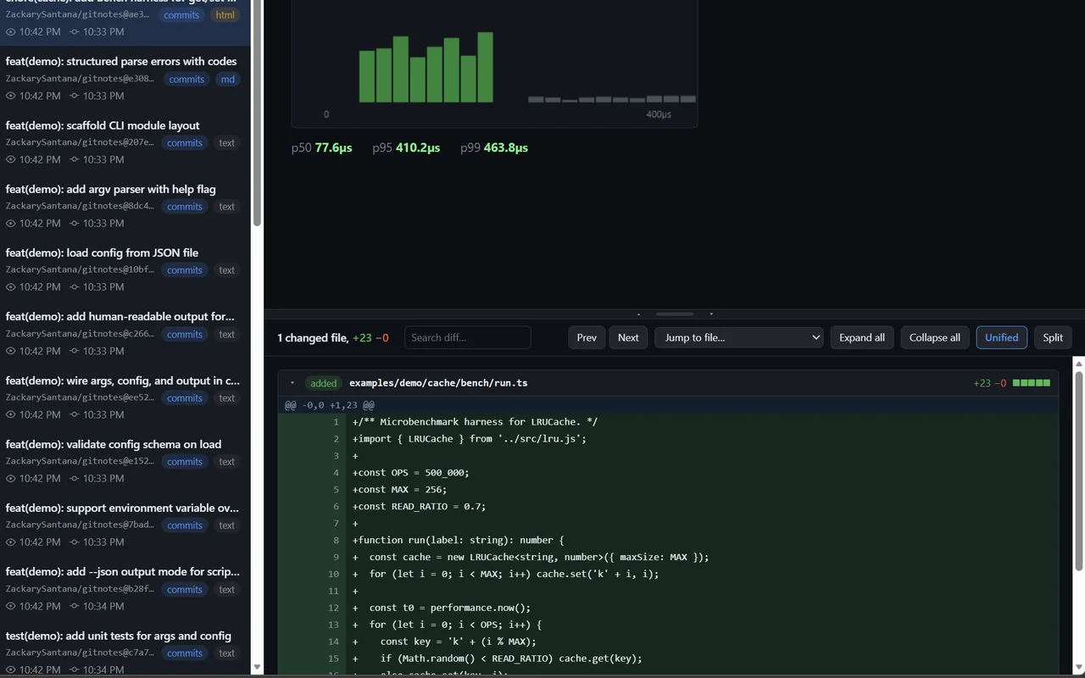
Task: Click html tag on top sidebar entry
Action: (225, 15)
